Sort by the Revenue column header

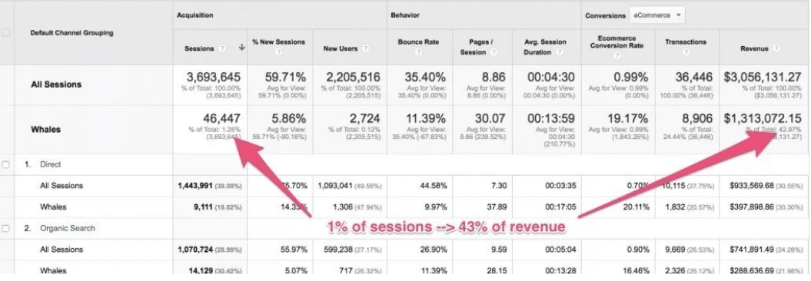pos(756,48)
